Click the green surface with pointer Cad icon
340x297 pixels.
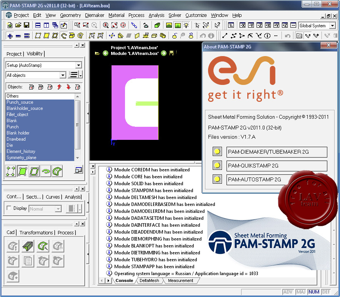43,246
